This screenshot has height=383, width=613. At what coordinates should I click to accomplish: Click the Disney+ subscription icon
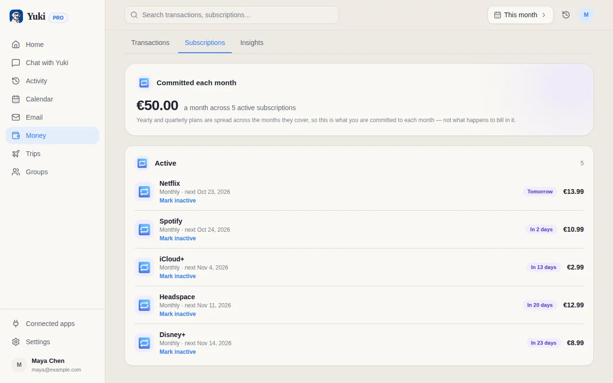tap(144, 343)
